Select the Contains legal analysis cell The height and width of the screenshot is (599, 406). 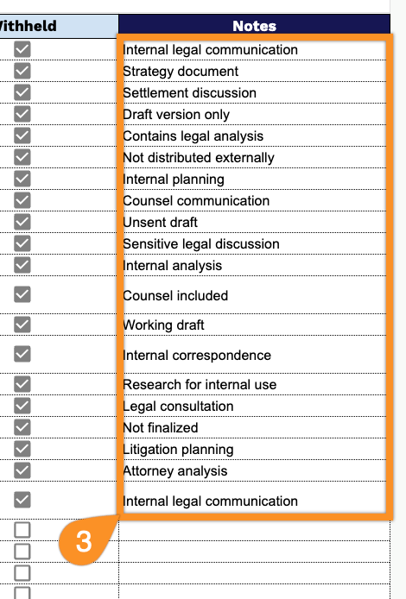[x=254, y=136]
